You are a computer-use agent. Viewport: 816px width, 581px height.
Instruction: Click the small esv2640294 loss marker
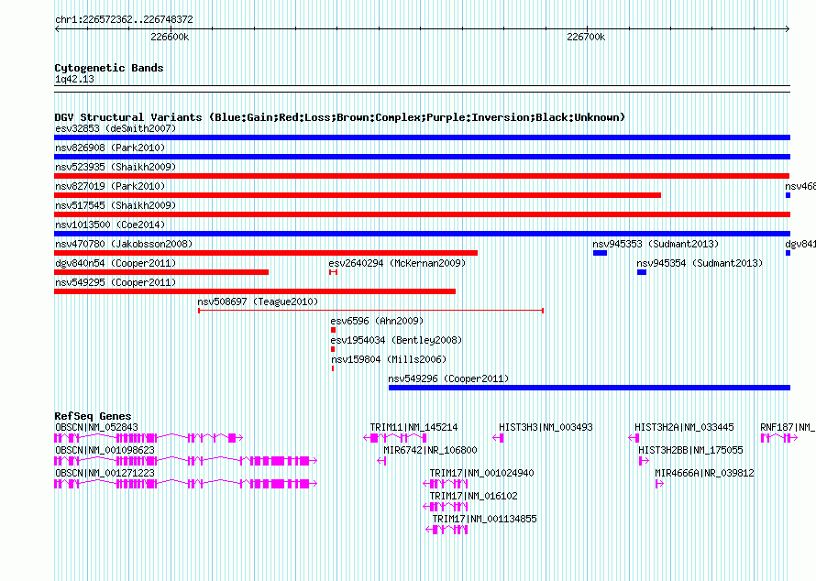tap(333, 272)
